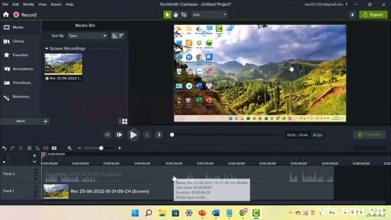Click the previous frame playback button
This screenshot has width=391, height=220.
coord(108,134)
